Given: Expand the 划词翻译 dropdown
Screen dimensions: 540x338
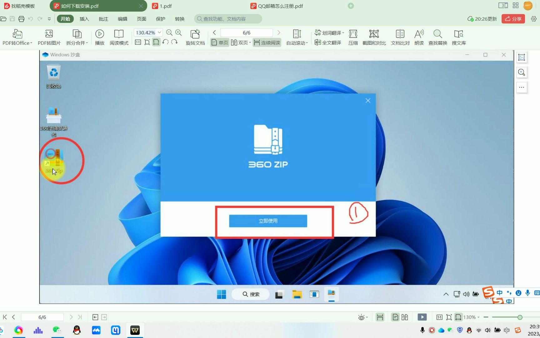Looking at the screenshot, I should click(x=343, y=33).
